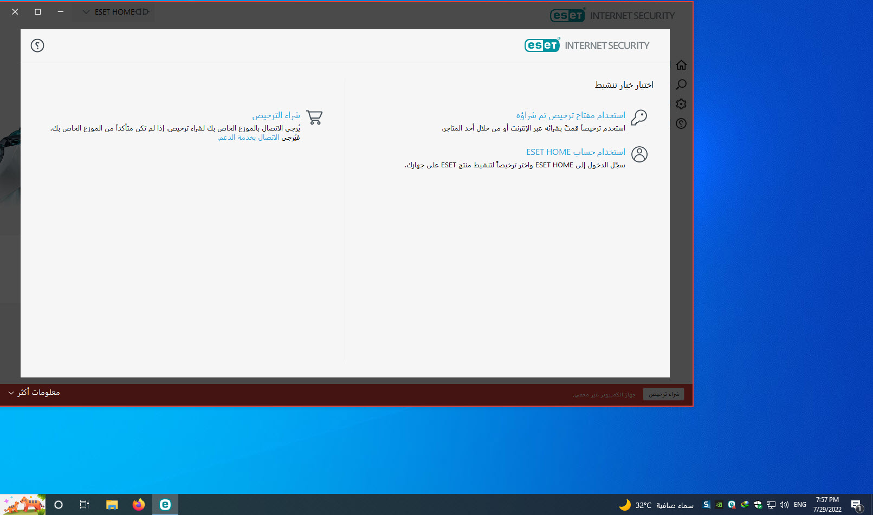This screenshot has width=873, height=515.
Task: Open the setup gear icon in ESET sidebar
Action: click(x=681, y=104)
